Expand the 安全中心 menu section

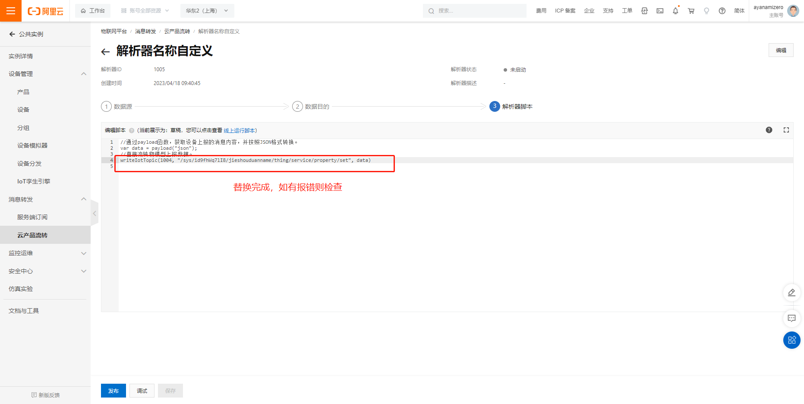click(x=84, y=271)
